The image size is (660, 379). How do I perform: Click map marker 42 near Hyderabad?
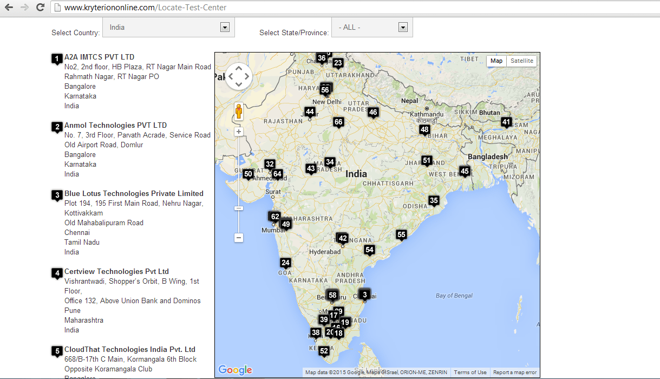pos(342,238)
